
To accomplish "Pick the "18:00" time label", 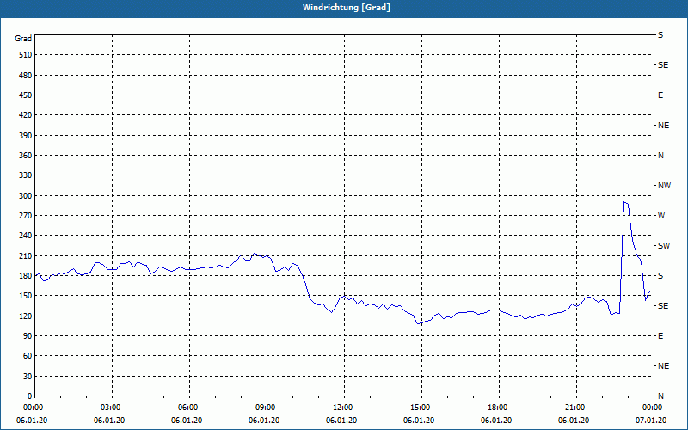I will coord(497,408).
